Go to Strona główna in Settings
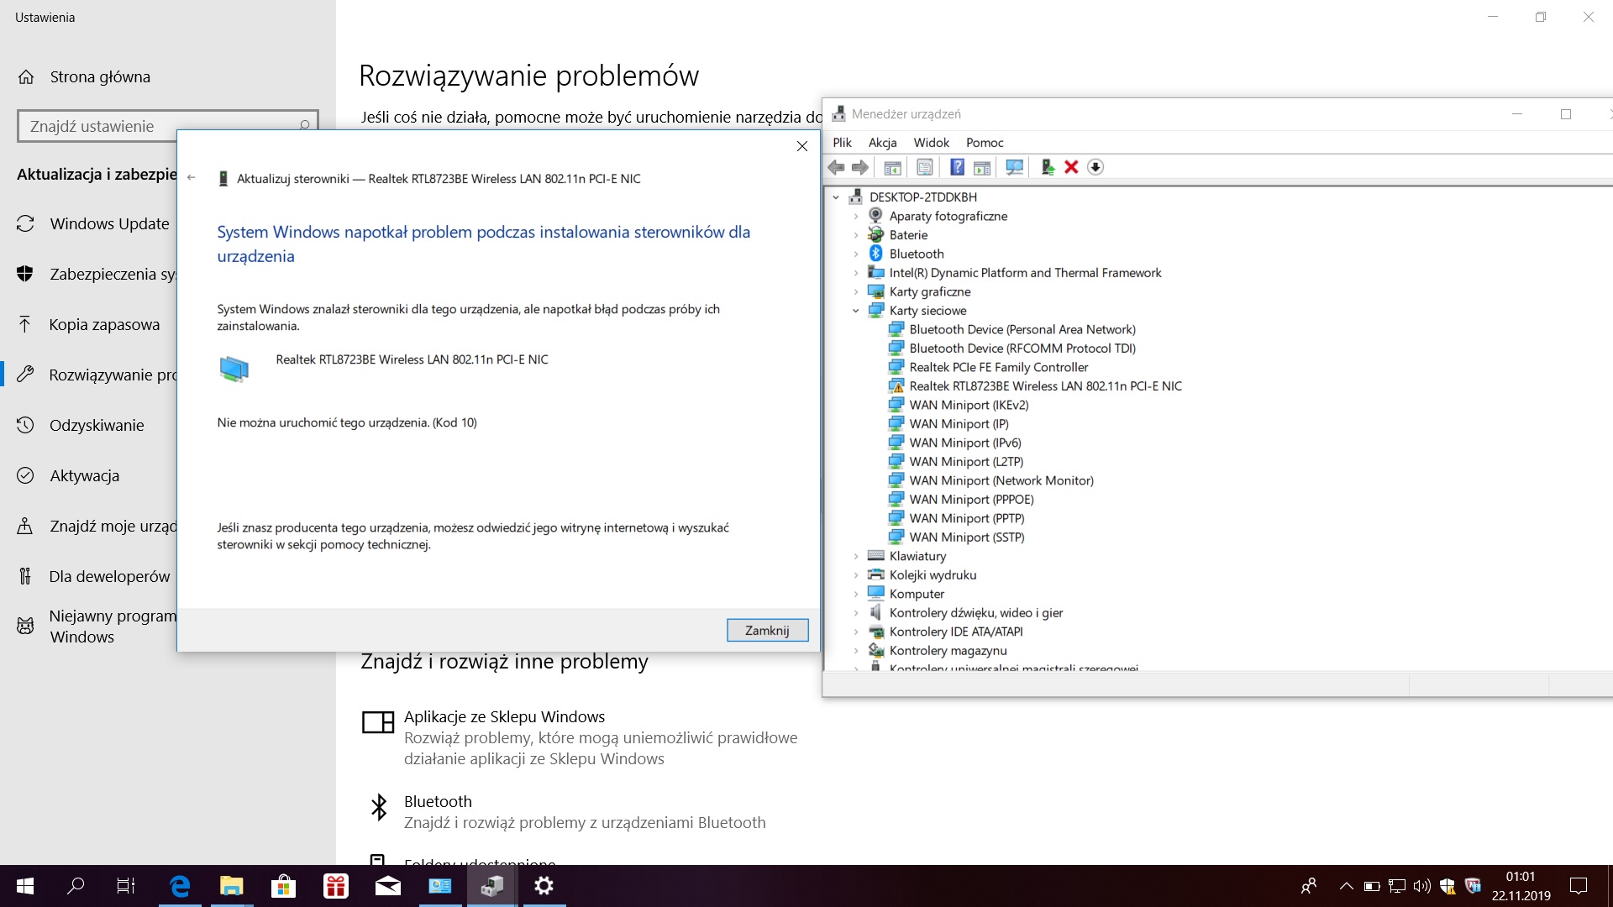 click(x=100, y=76)
